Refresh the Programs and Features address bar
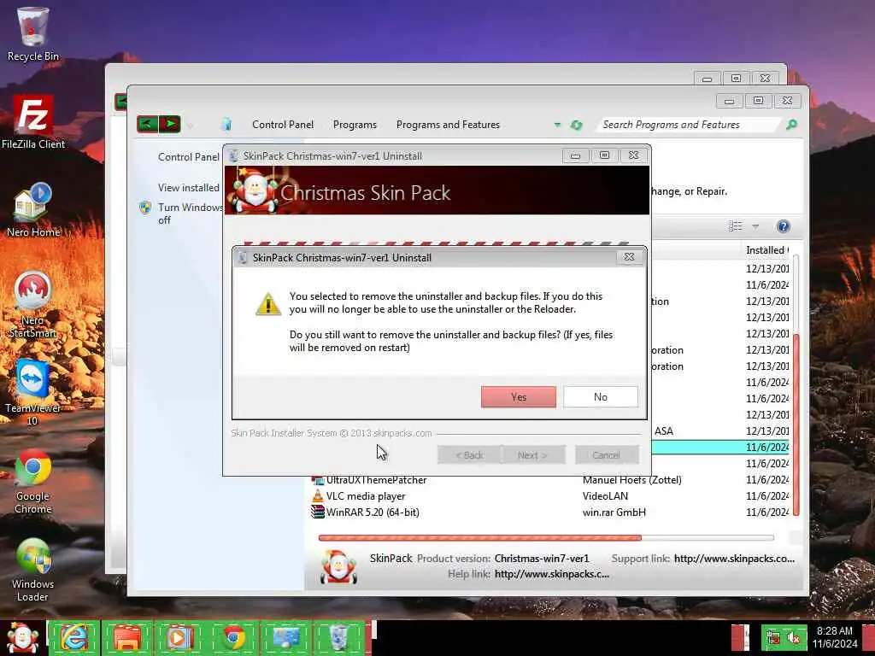Screen dimensions: 875x656 577,125
